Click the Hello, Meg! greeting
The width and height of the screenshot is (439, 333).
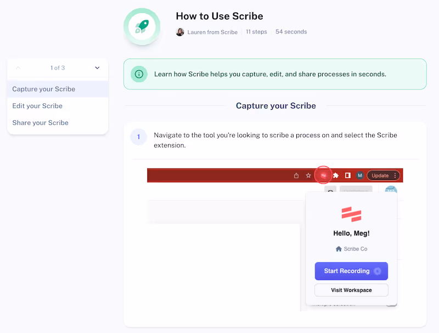pyautogui.click(x=351, y=233)
